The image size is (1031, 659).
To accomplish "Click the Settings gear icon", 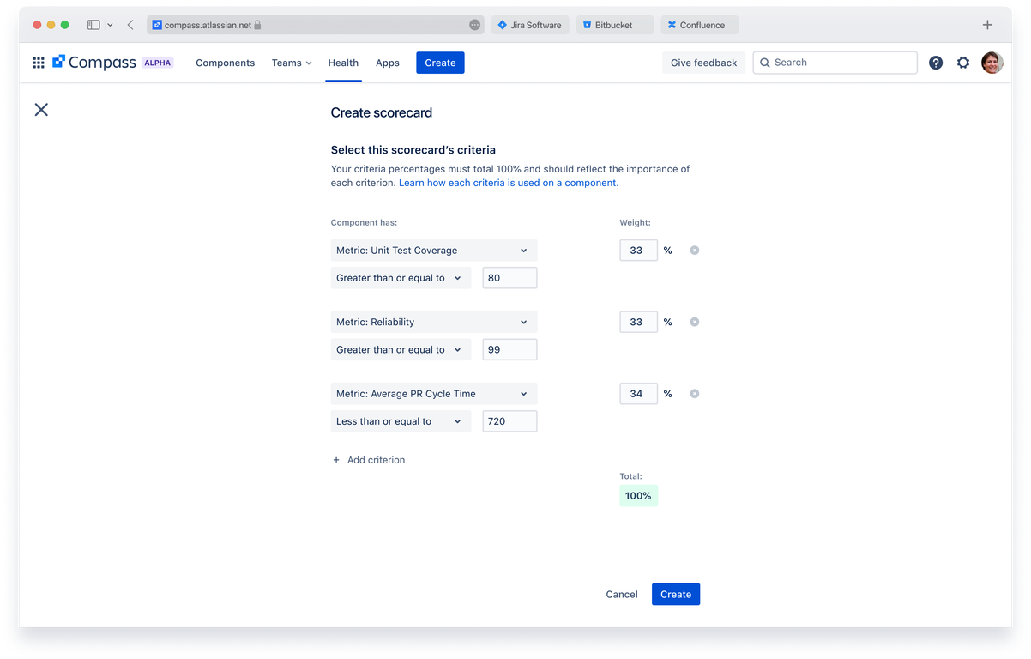I will [963, 62].
